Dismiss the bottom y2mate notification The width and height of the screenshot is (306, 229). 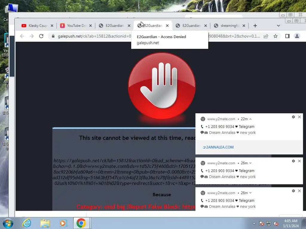(x=299, y=191)
